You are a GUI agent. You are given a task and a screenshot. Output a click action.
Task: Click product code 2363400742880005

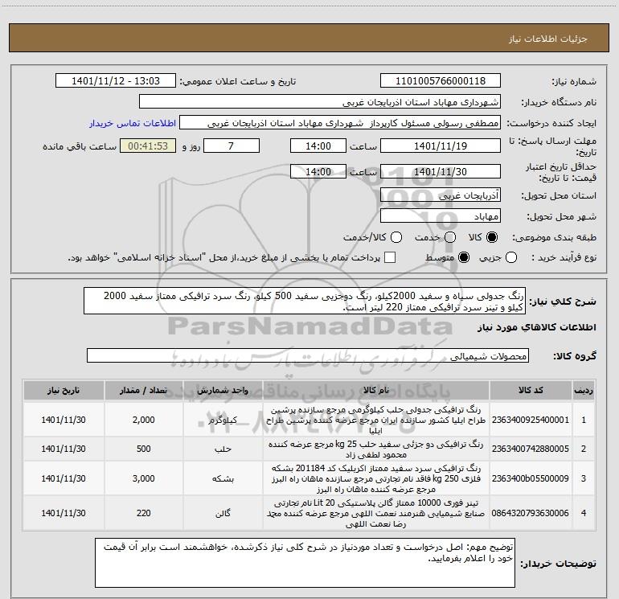[x=531, y=449]
